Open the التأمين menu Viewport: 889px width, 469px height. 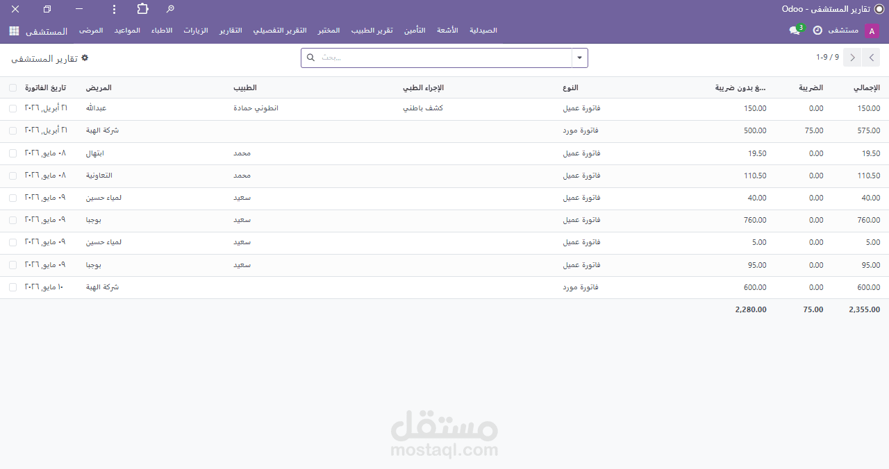[x=415, y=31]
